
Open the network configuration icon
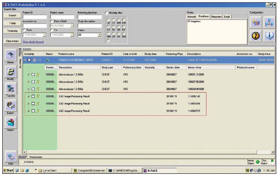pyautogui.click(x=269, y=22)
